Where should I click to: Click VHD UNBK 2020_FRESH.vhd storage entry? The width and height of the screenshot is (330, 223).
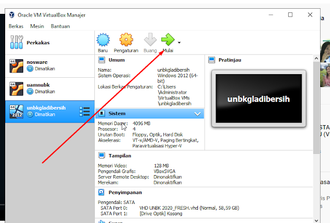click(x=189, y=208)
